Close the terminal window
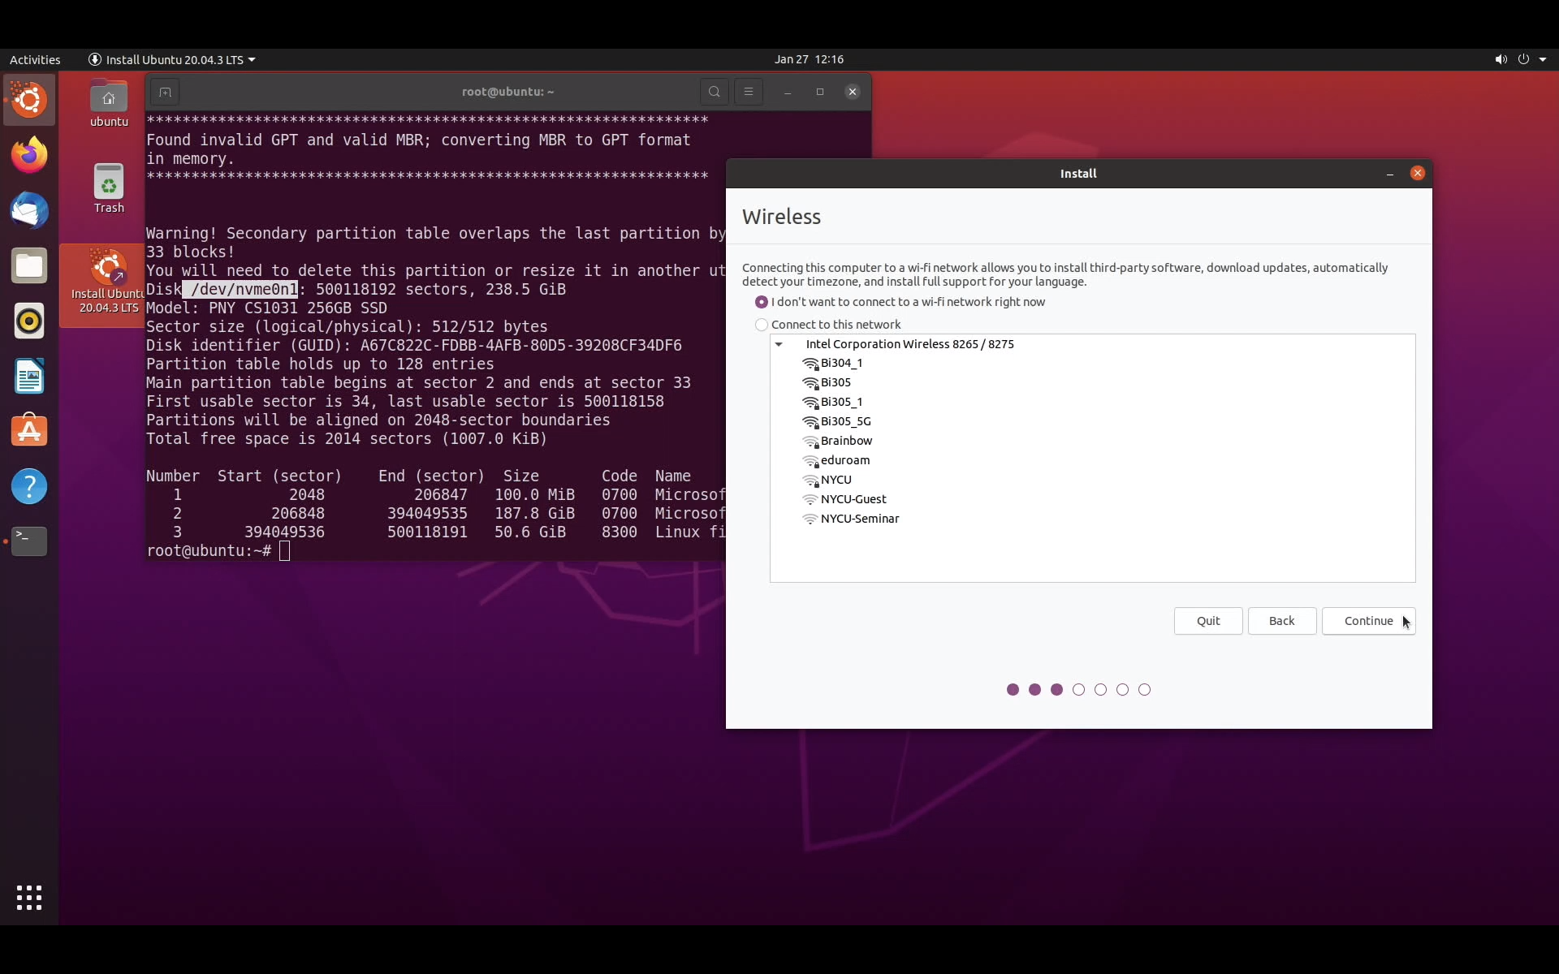Image resolution: width=1559 pixels, height=974 pixels. point(853,92)
